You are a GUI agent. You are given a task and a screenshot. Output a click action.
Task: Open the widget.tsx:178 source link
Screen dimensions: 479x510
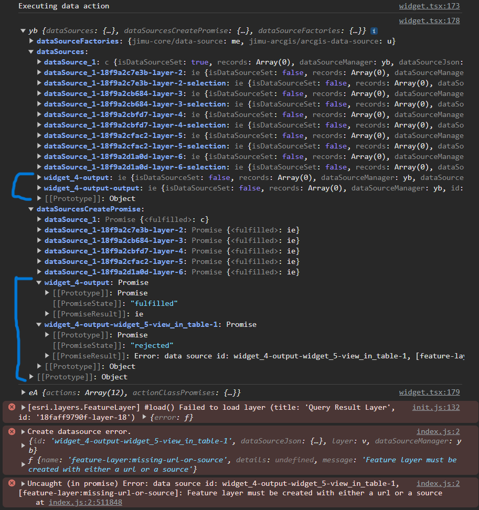[429, 21]
